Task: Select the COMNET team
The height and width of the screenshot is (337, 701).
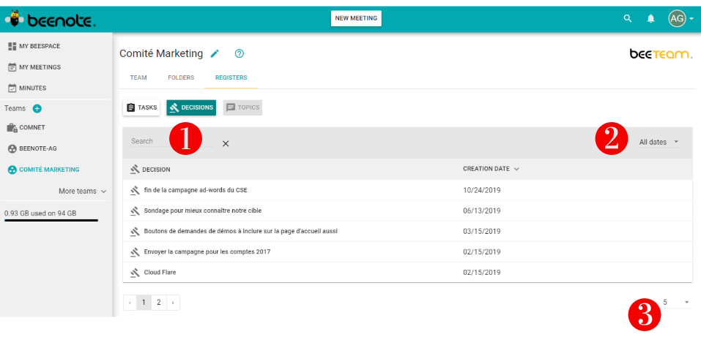Action: click(27, 128)
